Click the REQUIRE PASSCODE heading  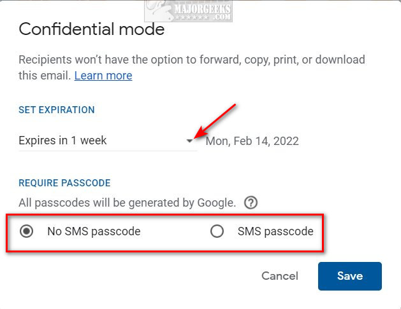coord(64,183)
